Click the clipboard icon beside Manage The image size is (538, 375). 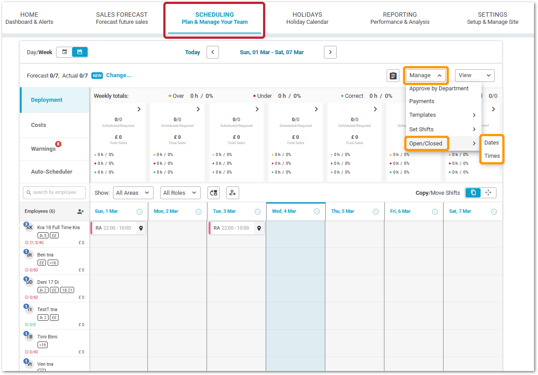click(393, 76)
